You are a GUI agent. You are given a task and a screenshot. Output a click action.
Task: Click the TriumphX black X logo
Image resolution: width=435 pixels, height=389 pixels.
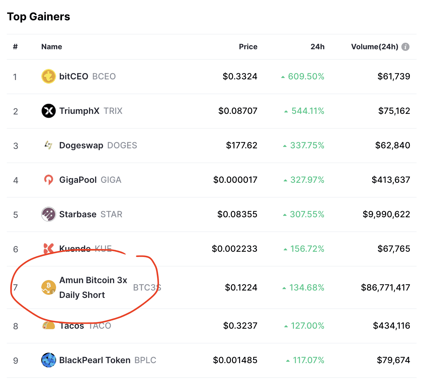click(x=48, y=111)
